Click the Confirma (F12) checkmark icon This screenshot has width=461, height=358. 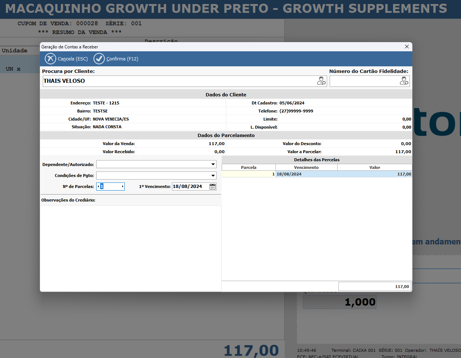[x=99, y=59]
